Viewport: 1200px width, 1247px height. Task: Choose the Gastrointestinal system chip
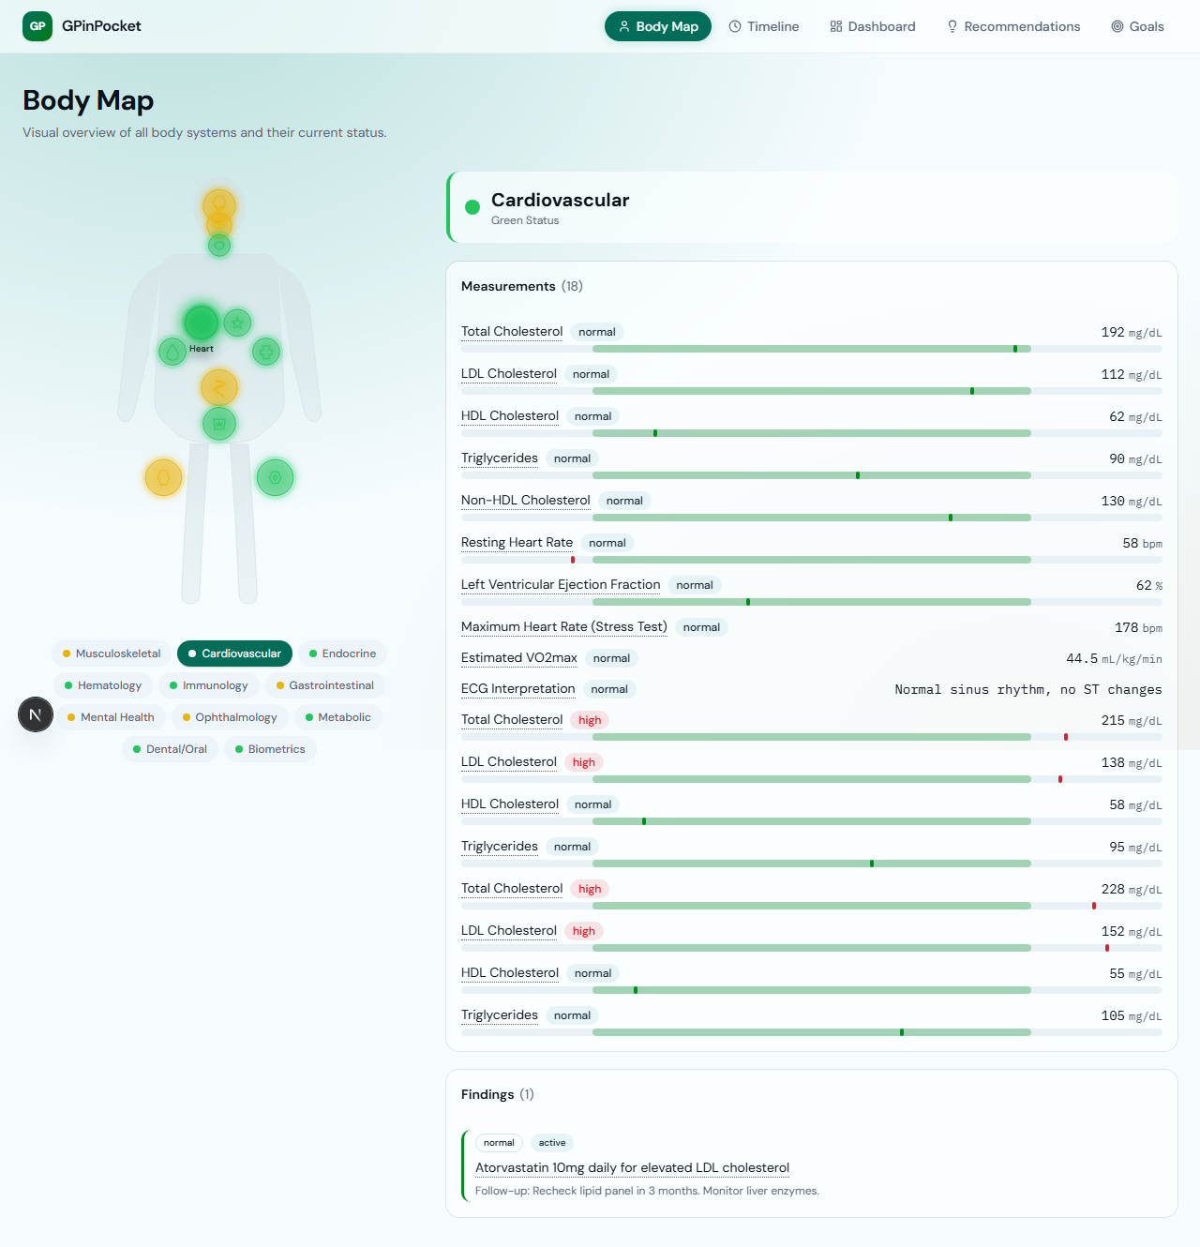click(325, 685)
